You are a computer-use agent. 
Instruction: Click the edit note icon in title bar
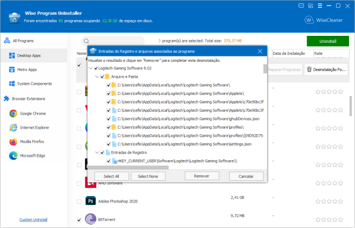pos(310,5)
